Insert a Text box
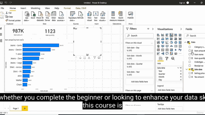 (96, 16)
